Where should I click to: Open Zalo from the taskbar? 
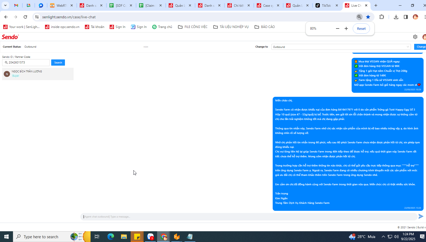pos(150,237)
